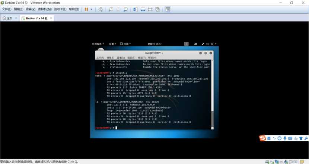Viewport: 309px width, 164px height.
Task: Open Sogou skin shirt icon
Action: click(x=301, y=138)
